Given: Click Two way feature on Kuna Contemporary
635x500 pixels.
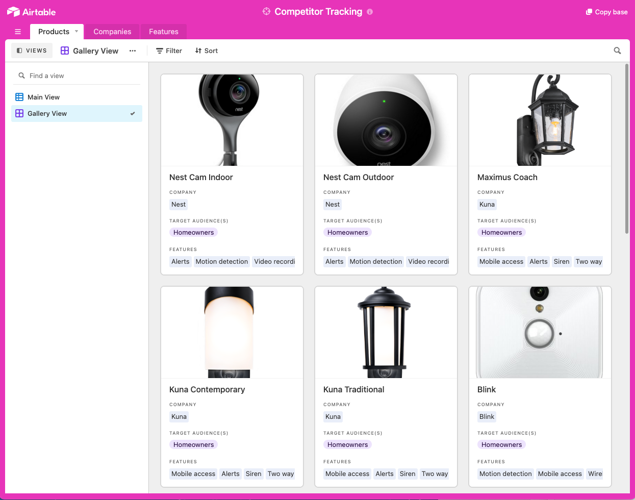Looking at the screenshot, I should click(281, 473).
